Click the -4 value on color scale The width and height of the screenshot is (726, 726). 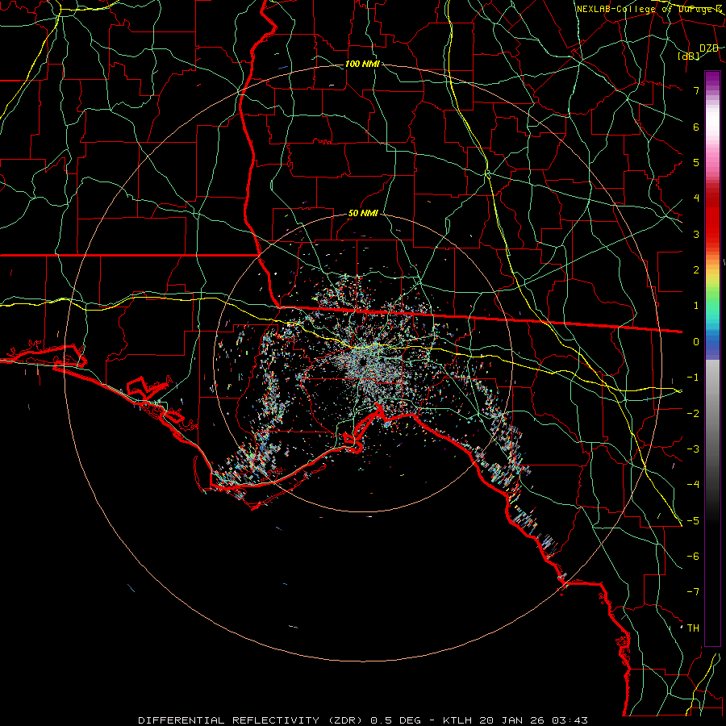coord(693,484)
